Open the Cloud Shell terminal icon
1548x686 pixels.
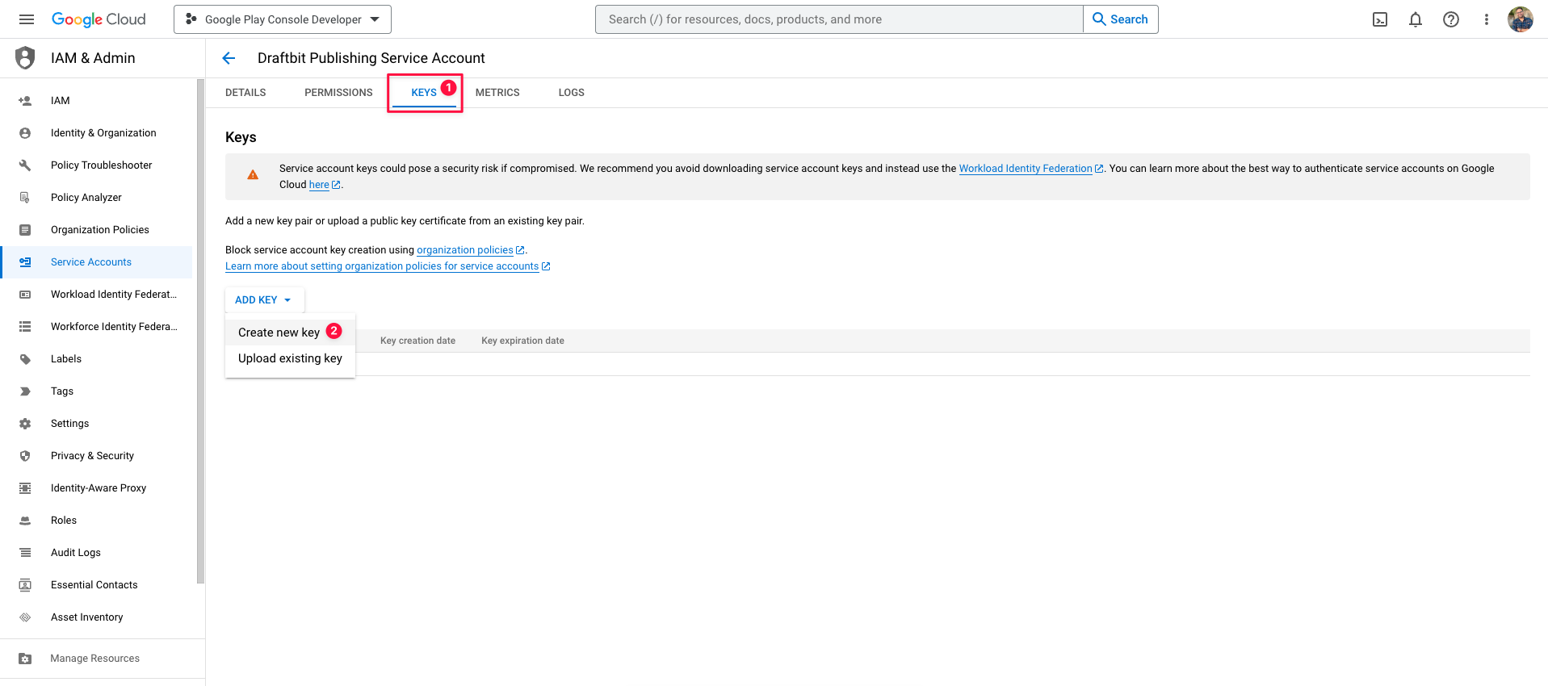pyautogui.click(x=1380, y=19)
